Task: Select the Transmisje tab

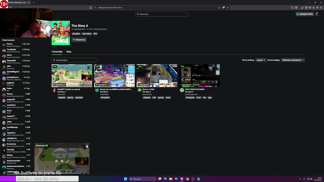Action: pos(57,52)
